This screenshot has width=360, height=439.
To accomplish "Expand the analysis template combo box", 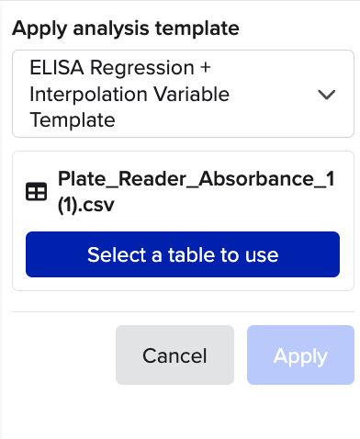I will tap(183, 94).
